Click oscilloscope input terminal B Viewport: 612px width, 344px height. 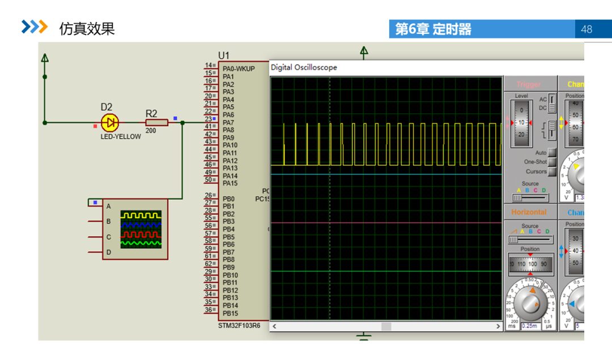pyautogui.click(x=95, y=221)
